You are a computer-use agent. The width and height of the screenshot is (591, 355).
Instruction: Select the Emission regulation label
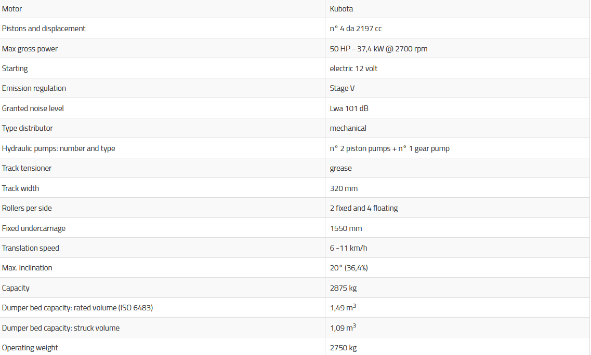click(34, 88)
